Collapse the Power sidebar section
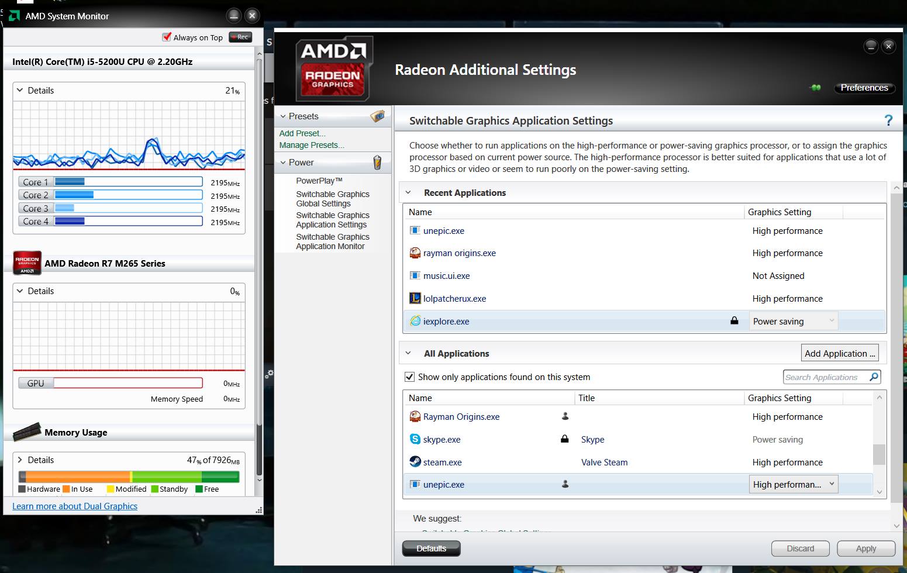Image resolution: width=907 pixels, height=573 pixels. click(x=283, y=163)
